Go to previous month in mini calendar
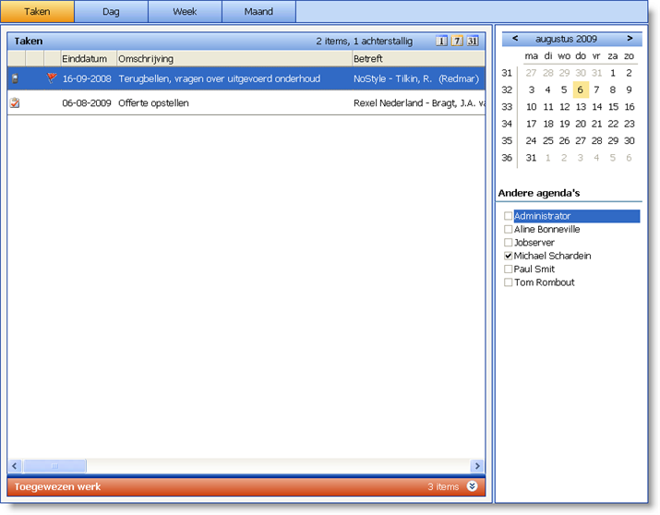 (515, 39)
